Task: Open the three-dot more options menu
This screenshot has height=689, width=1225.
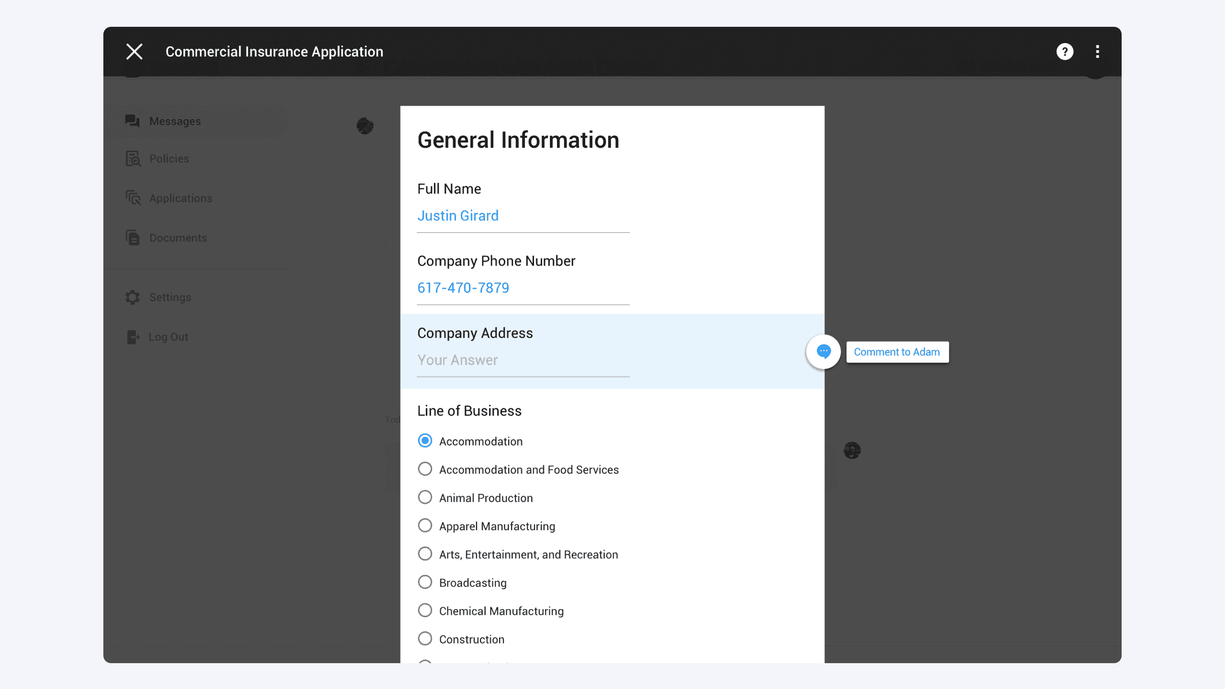Action: [1097, 52]
